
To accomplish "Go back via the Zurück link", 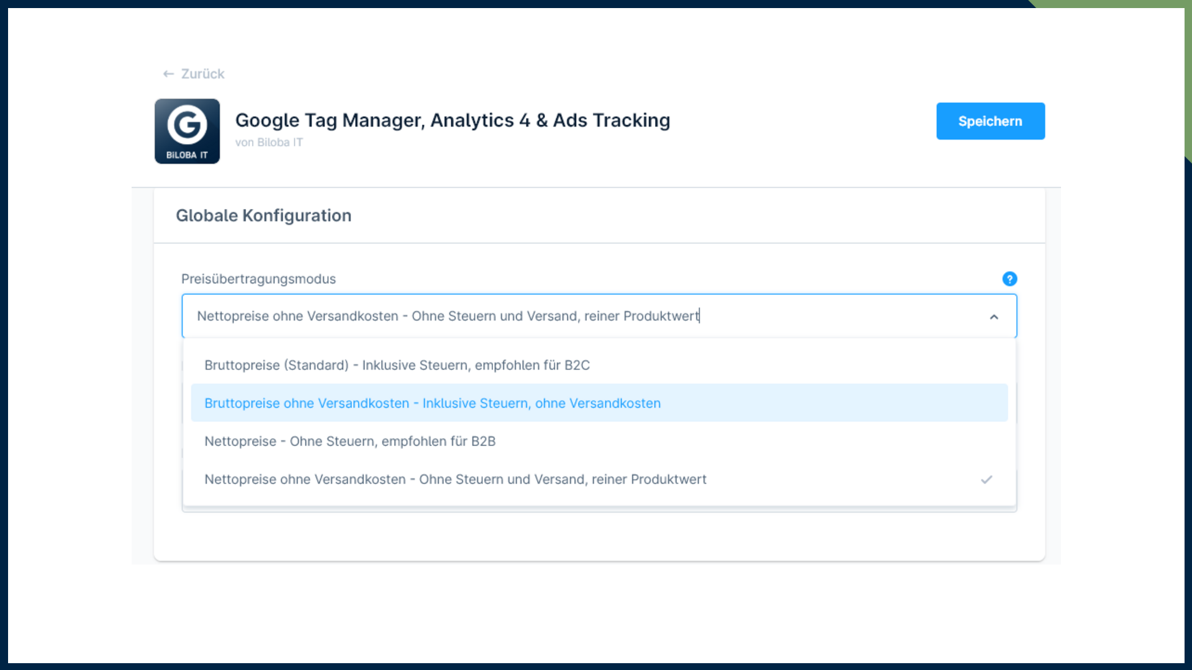I will click(x=202, y=74).
